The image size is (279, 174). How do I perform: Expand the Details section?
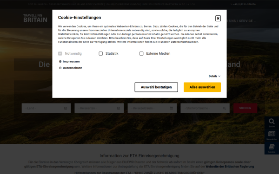click(x=214, y=76)
